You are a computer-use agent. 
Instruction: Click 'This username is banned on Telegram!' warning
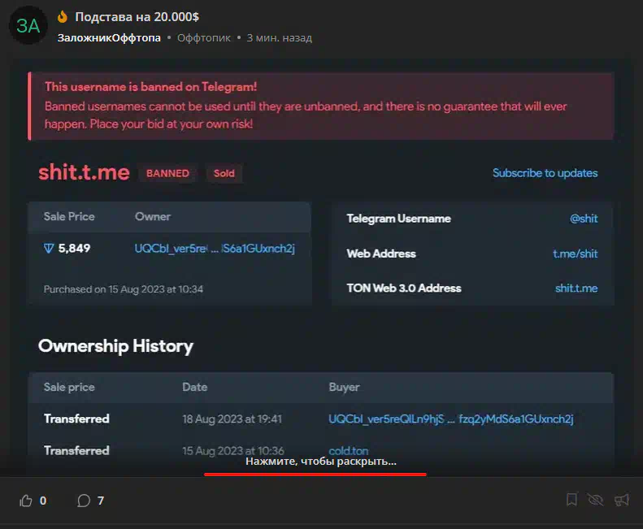pos(150,87)
